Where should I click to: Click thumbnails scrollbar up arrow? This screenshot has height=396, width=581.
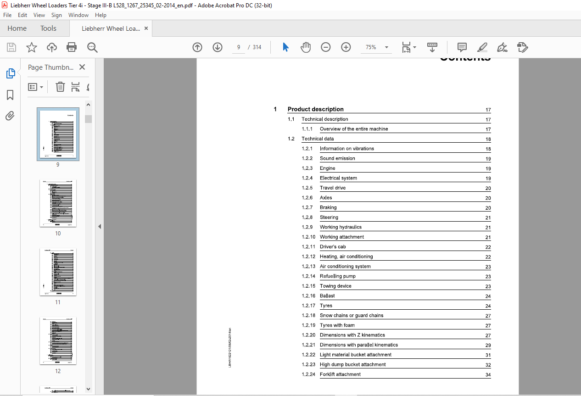pyautogui.click(x=88, y=105)
